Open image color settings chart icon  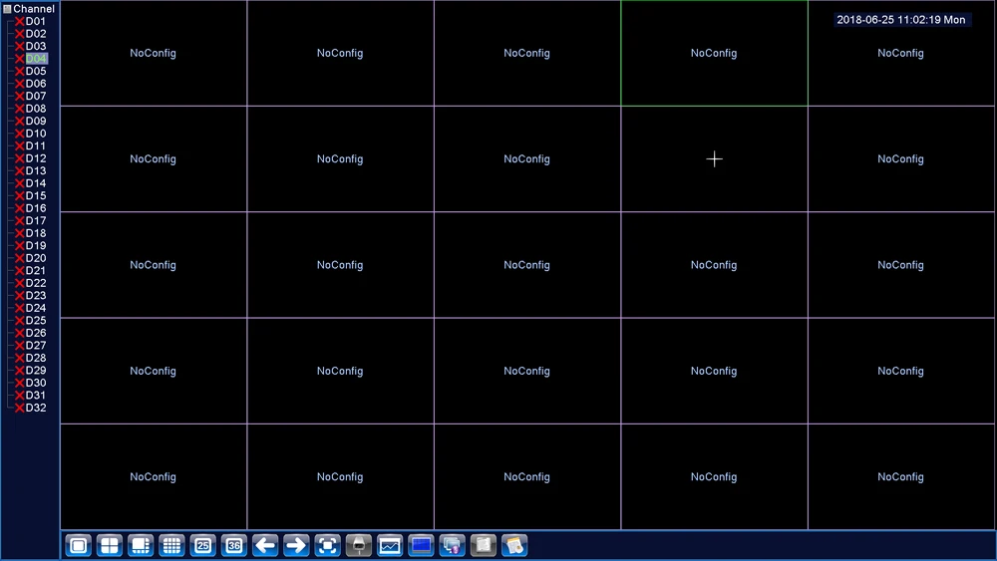pos(390,545)
